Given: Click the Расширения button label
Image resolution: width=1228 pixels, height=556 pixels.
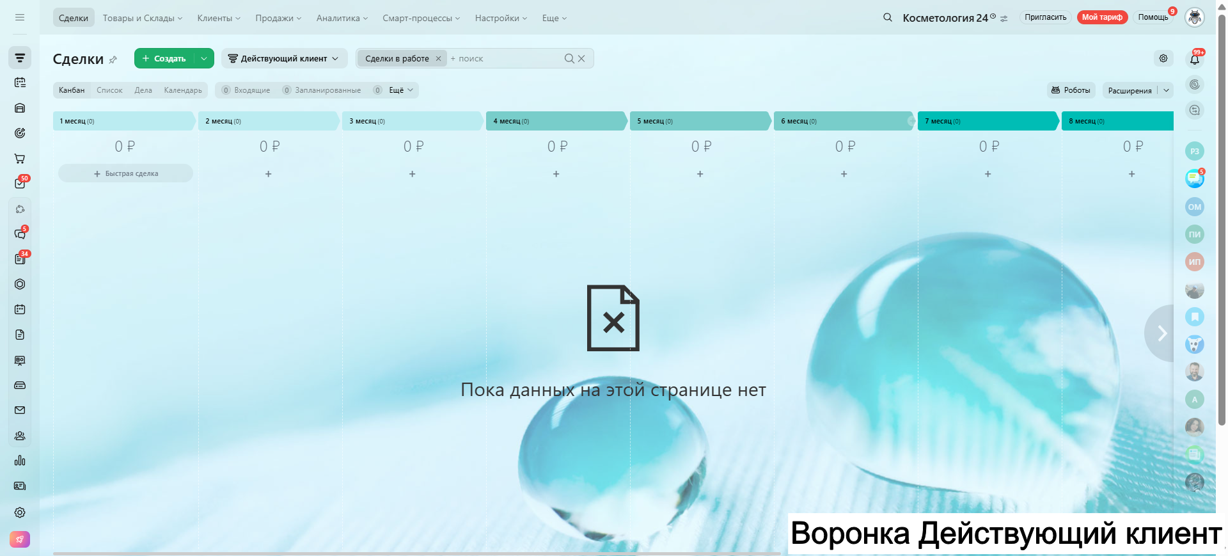Looking at the screenshot, I should point(1130,91).
